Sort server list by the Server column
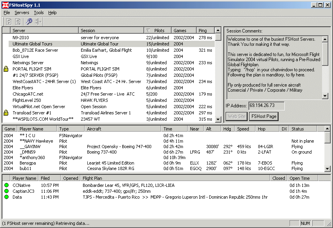The image size is (333, 228). pos(44,30)
